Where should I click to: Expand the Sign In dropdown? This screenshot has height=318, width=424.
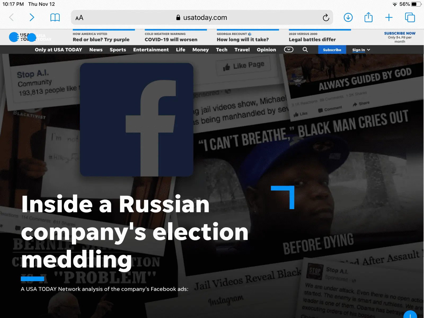(x=361, y=50)
